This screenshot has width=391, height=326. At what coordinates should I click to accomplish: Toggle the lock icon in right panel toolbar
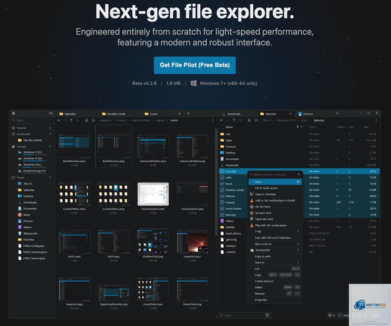(249, 120)
